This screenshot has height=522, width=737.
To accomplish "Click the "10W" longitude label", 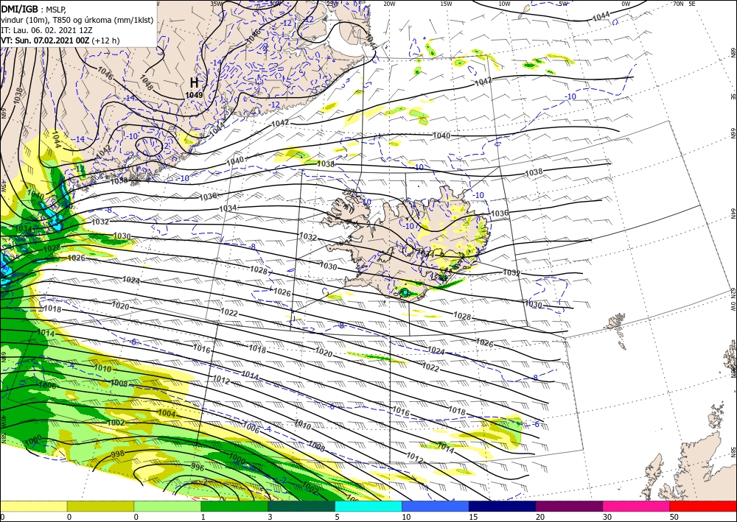I will (504, 4).
